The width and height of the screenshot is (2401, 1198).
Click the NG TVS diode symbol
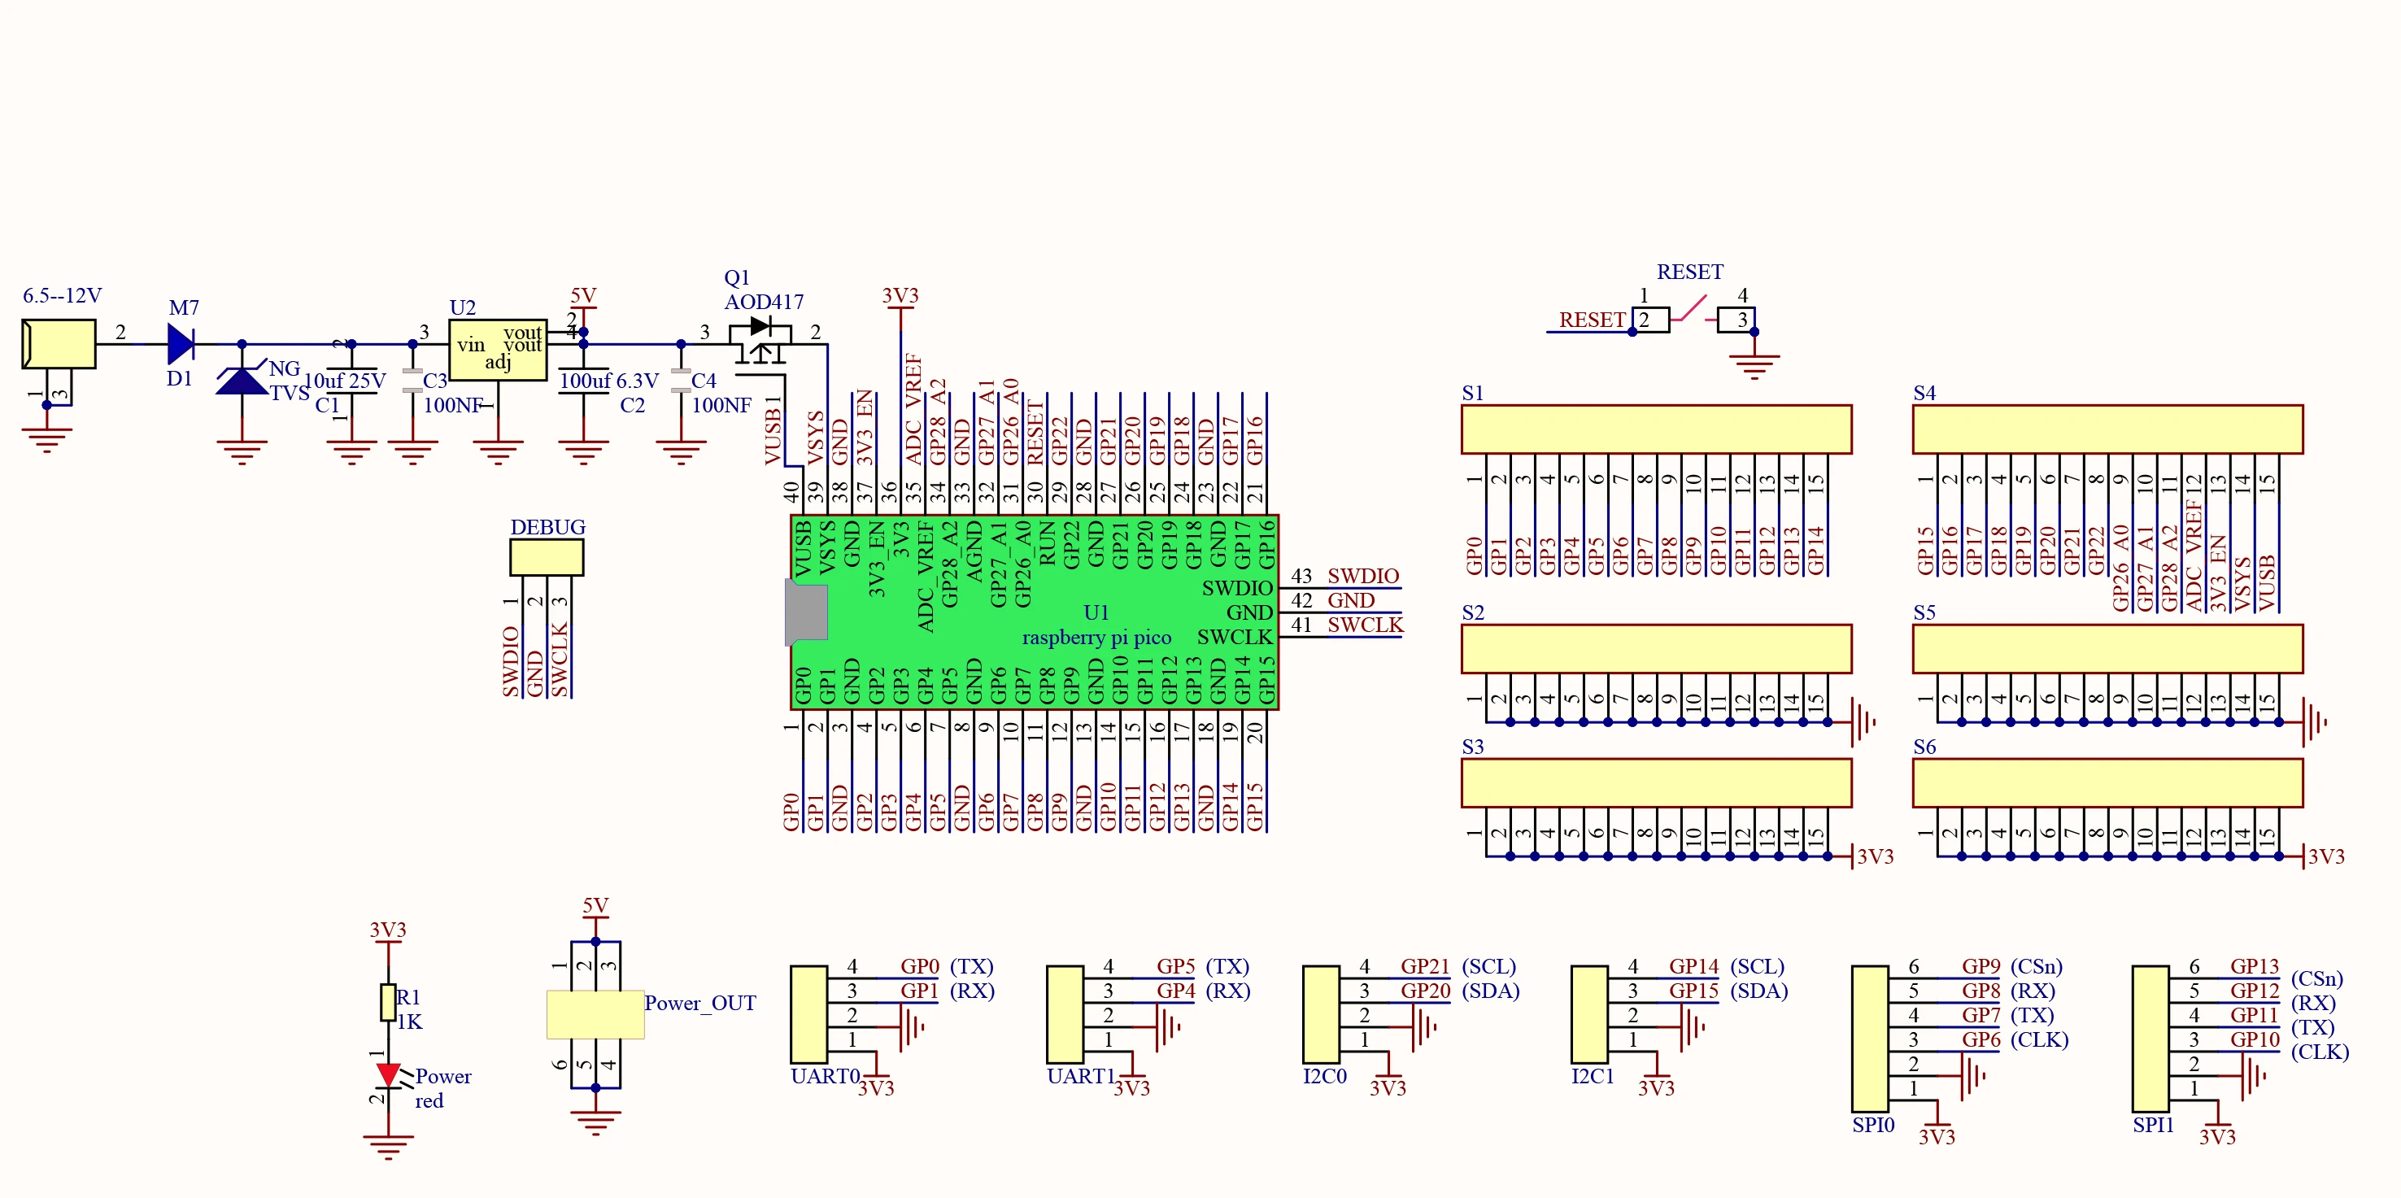point(242,380)
